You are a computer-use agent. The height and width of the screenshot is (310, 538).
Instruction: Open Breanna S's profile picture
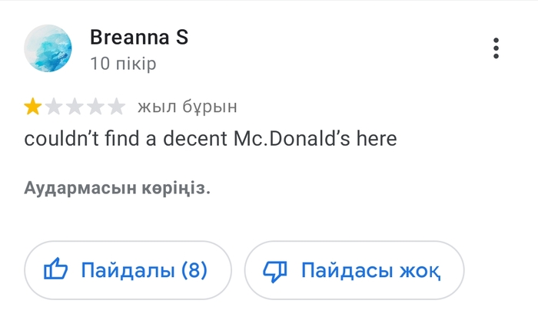(48, 48)
